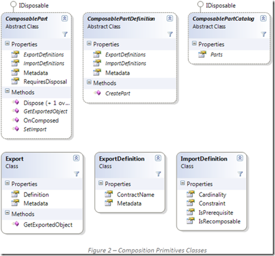Viewport: 275px width, 256px height.
Task: Click the filter icon in ImportDefinition class header
Action: tap(240, 174)
